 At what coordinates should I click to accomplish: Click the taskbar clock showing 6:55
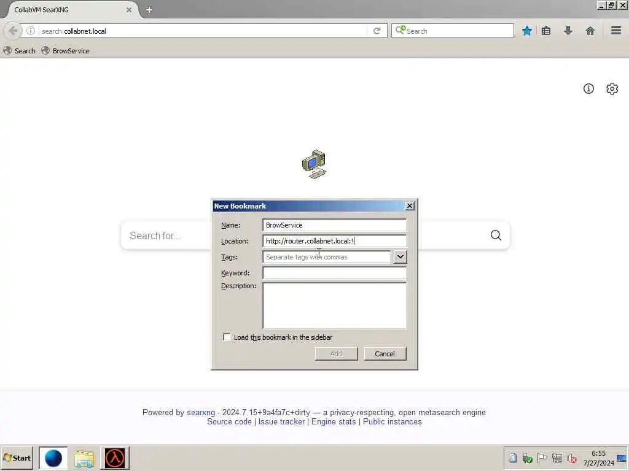[x=598, y=458]
